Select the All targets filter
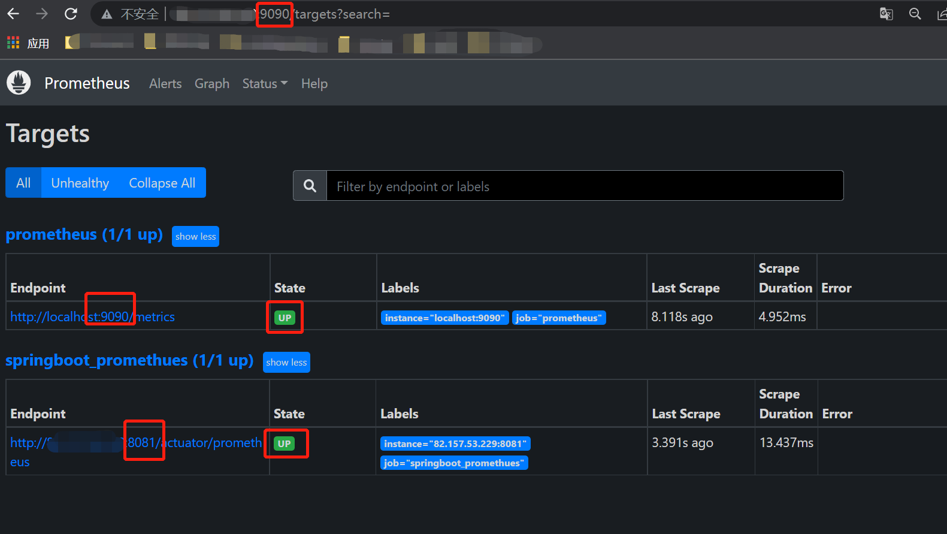This screenshot has height=534, width=947. tap(23, 183)
